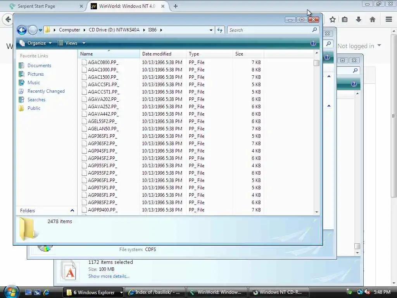This screenshot has height=298, width=397.
Task: Click the Views button
Action: point(68,43)
